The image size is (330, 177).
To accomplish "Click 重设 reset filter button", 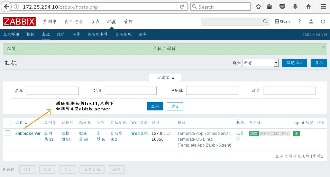I will point(175,106).
